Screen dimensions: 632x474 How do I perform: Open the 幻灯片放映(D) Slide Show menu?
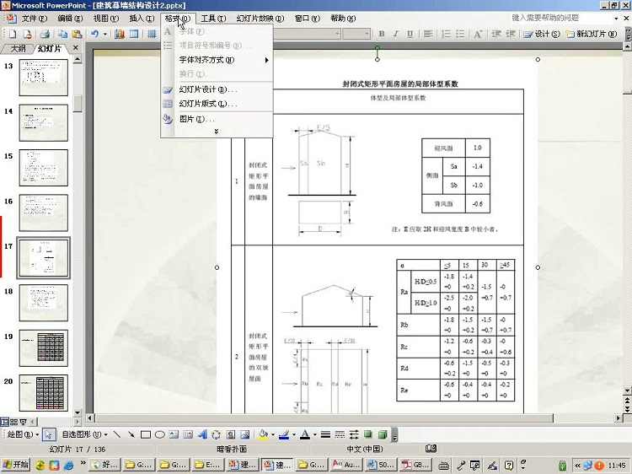(x=260, y=19)
